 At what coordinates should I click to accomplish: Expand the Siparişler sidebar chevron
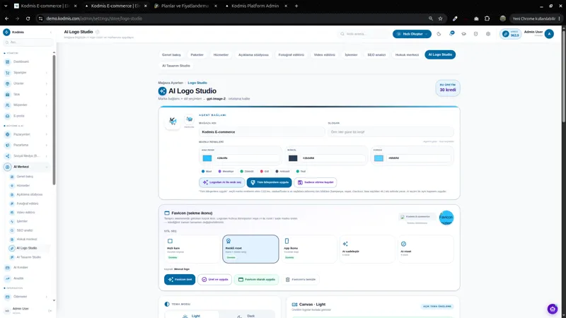click(47, 73)
